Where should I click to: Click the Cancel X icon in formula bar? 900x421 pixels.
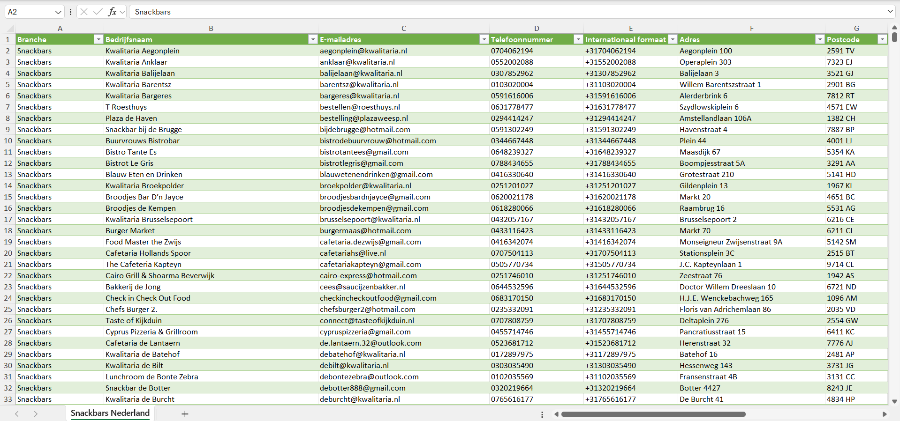coord(84,12)
